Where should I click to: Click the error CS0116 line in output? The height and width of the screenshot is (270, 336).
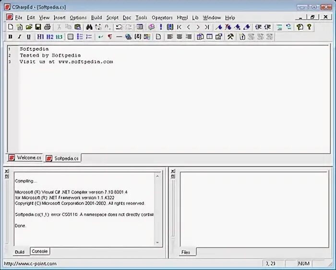tap(84, 214)
